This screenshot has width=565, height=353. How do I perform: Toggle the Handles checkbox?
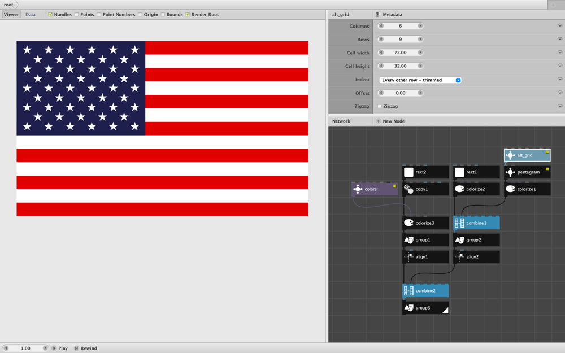click(x=50, y=15)
